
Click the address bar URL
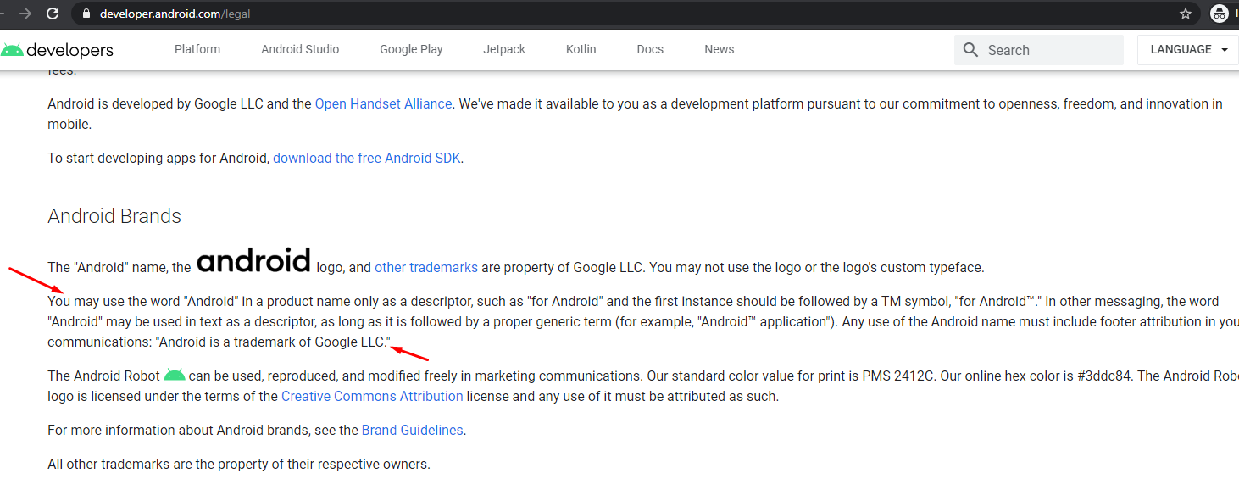pos(175,14)
